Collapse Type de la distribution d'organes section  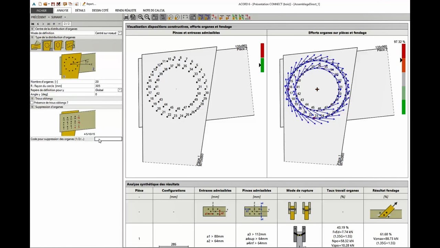(x=32, y=37)
